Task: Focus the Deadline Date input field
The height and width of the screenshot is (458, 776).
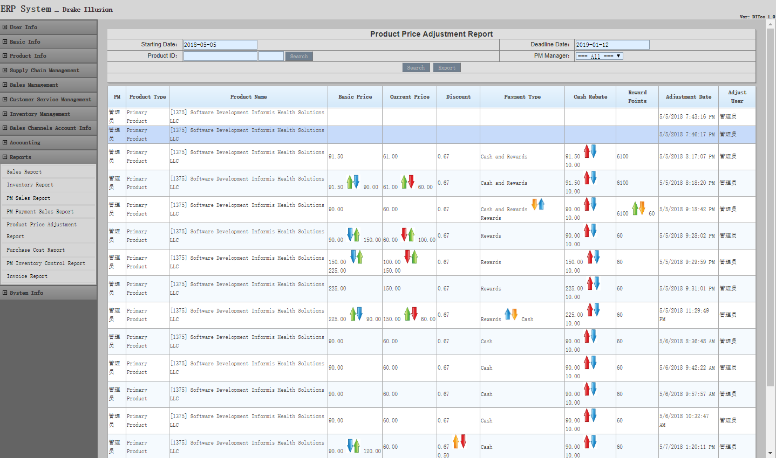Action: point(612,45)
